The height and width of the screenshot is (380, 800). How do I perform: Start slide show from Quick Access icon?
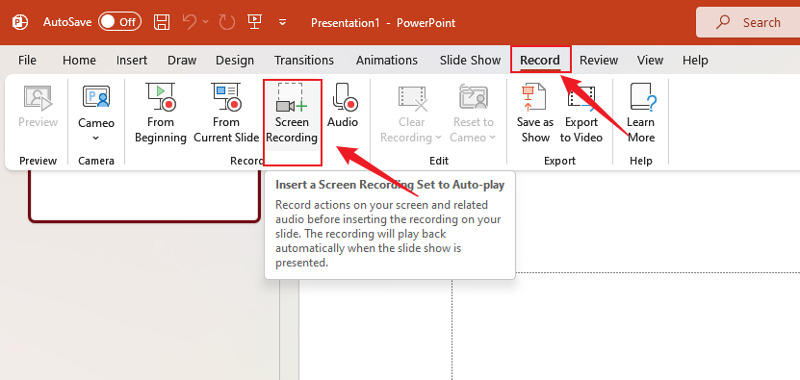pos(254,21)
